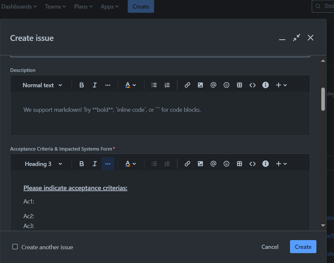Insert table in Acceptance Criteria editor
334x263 pixels.
(x=239, y=164)
